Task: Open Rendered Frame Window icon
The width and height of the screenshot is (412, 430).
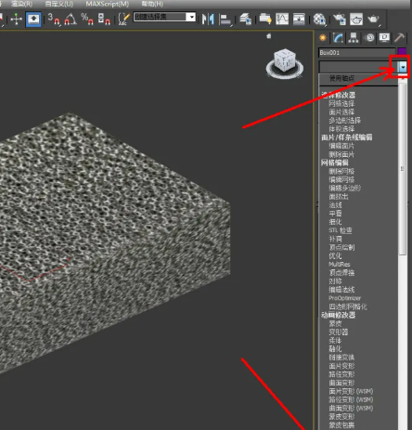Action: click(356, 20)
